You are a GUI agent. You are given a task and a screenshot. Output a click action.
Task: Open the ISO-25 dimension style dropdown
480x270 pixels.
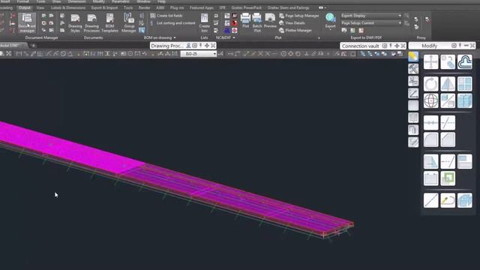click(x=198, y=54)
